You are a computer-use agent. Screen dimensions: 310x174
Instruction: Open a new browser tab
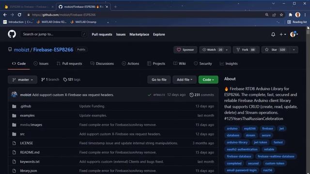(x=115, y=7)
